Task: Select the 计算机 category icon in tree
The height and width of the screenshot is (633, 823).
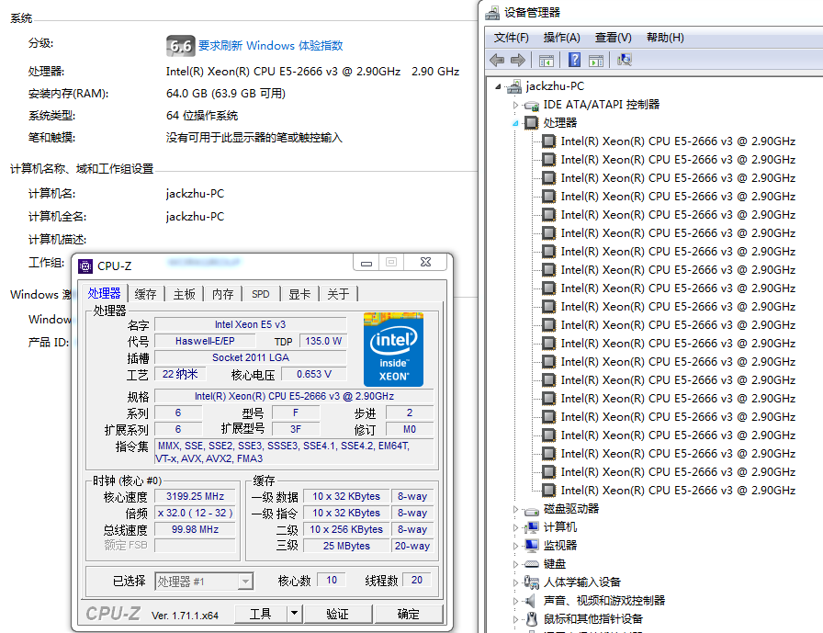Action: (532, 527)
